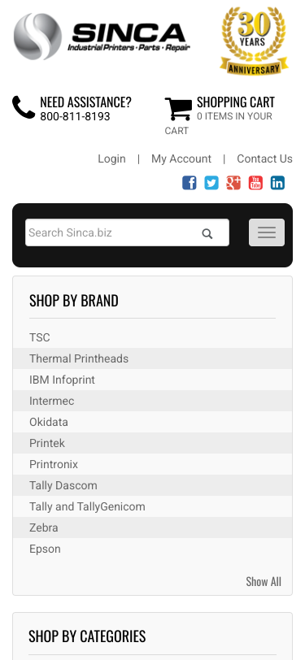Show All brands in list
305x660 pixels.
click(x=264, y=581)
